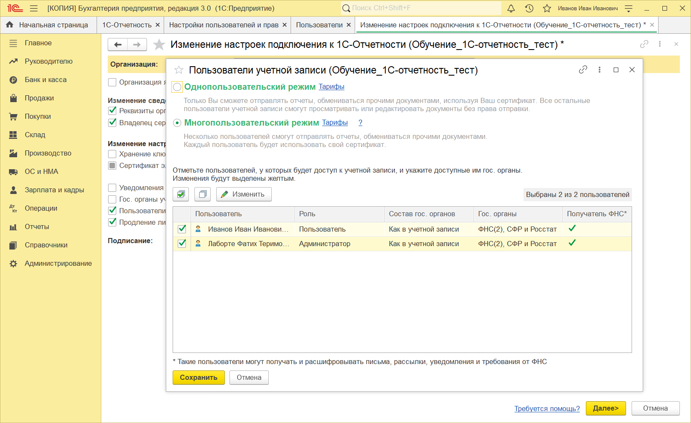Toggle Реквизиты организации checkbox
The height and width of the screenshot is (423, 691).
pyautogui.click(x=112, y=111)
